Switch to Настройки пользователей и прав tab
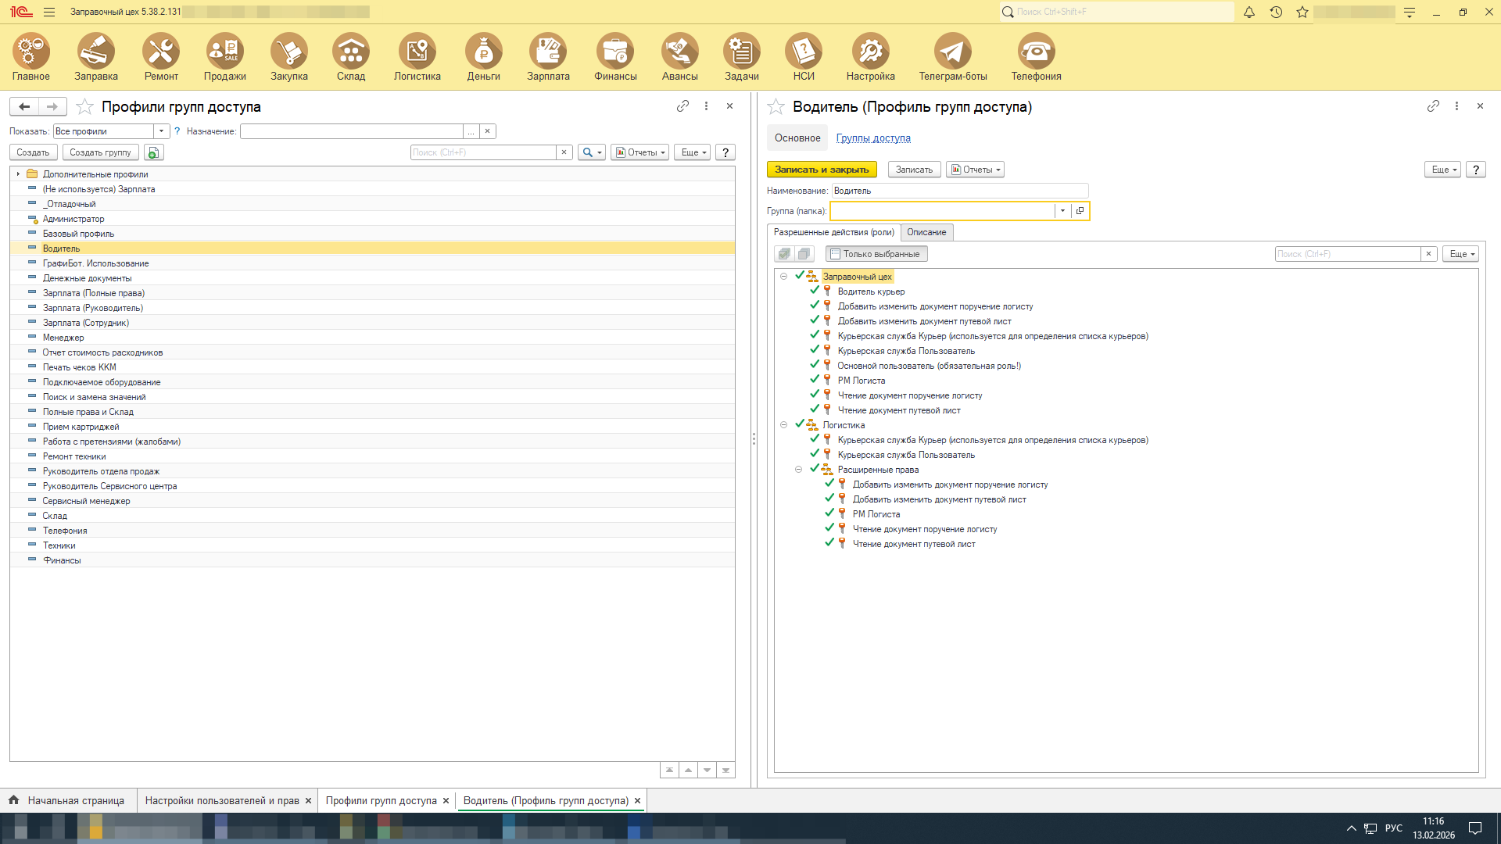 click(x=221, y=800)
